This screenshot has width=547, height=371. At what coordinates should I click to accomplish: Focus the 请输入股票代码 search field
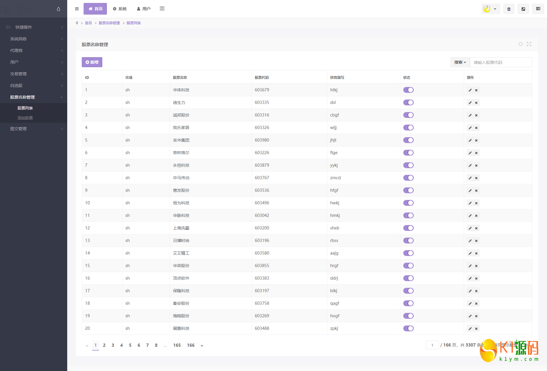pos(501,62)
